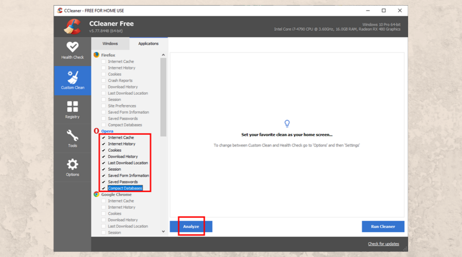The image size is (462, 257).
Task: Click Chrome 'Session' label
Action: (x=114, y=233)
